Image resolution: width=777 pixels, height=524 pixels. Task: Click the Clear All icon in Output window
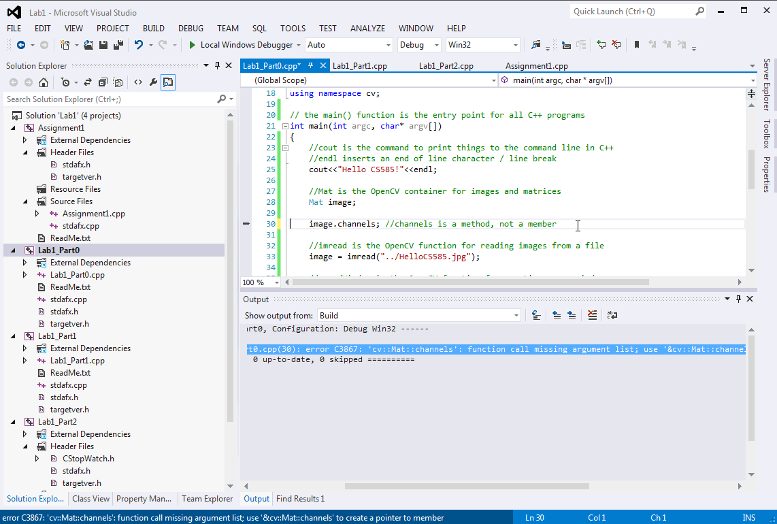pyautogui.click(x=591, y=315)
